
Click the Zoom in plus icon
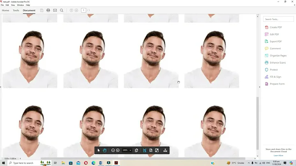pyautogui.click(x=118, y=150)
